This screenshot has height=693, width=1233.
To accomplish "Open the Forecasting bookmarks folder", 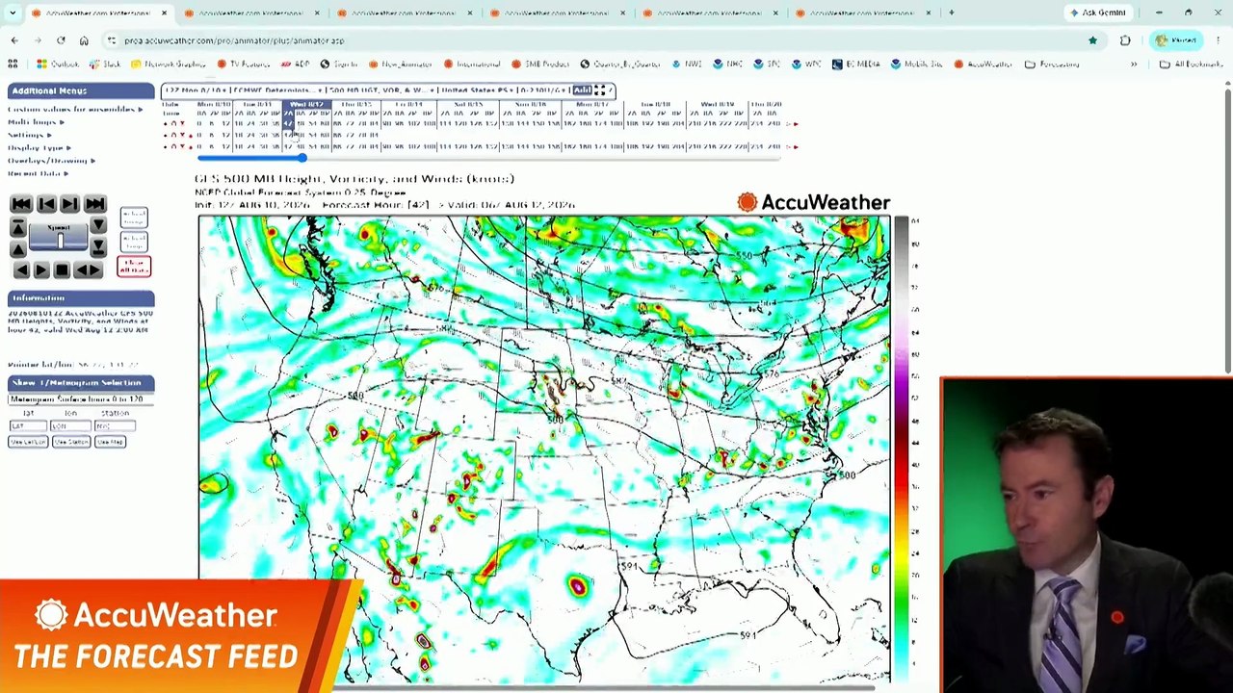I will 1052,64.
